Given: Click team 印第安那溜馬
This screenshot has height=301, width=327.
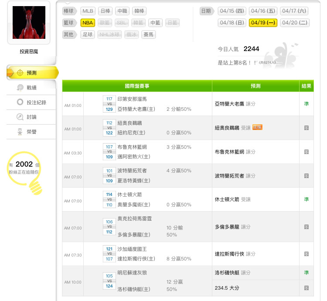Looking at the screenshot, I should click(x=132, y=99).
